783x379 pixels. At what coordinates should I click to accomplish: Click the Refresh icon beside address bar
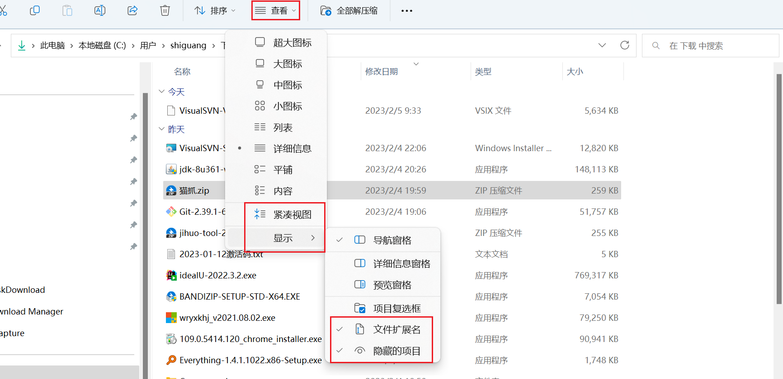click(625, 45)
